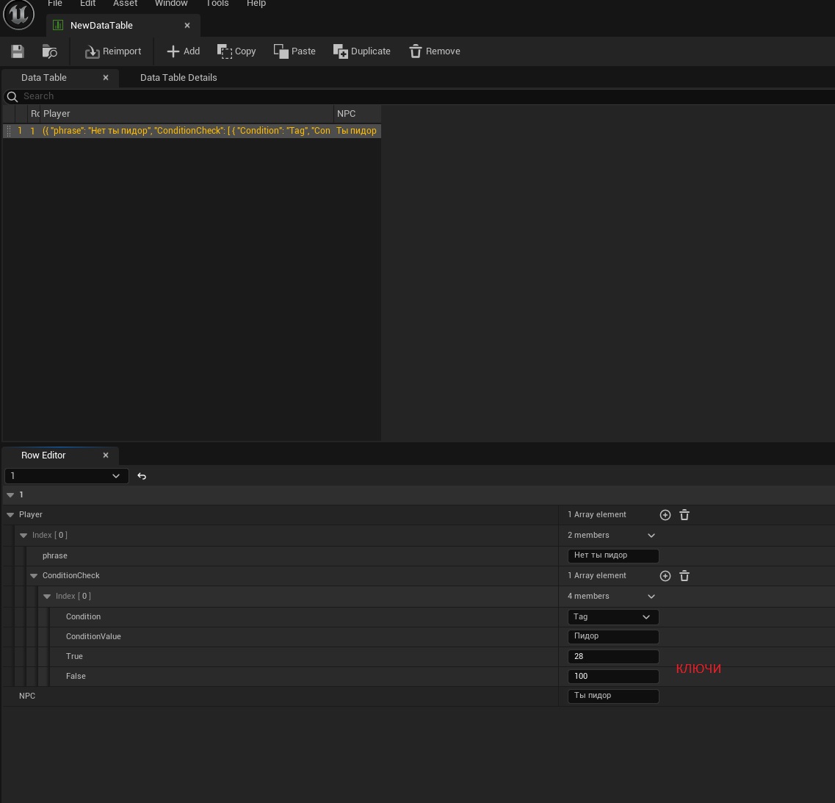
Task: Switch to the Data Table tab
Action: [x=43, y=78]
